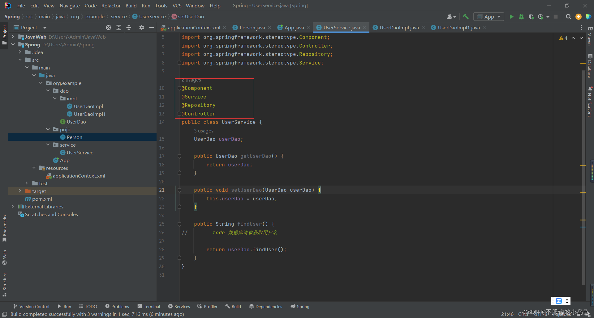Click the 21:46 cursor position indicator
Viewport: 594px width, 318px height.
coord(507,314)
